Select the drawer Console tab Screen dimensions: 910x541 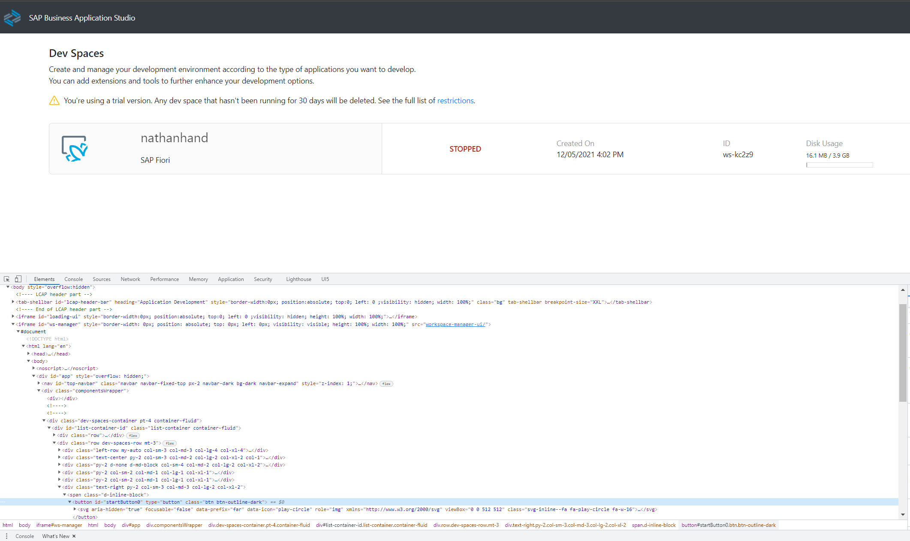(x=25, y=536)
